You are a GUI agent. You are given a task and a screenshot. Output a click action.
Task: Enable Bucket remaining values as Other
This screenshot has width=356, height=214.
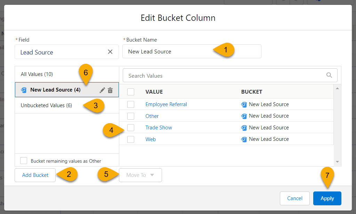click(x=24, y=161)
